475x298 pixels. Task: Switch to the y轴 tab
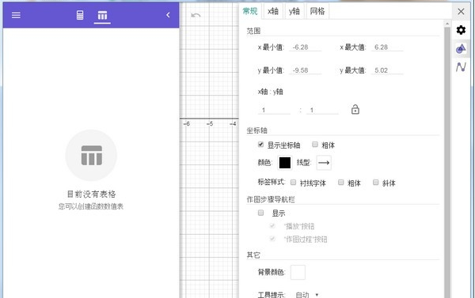click(294, 11)
